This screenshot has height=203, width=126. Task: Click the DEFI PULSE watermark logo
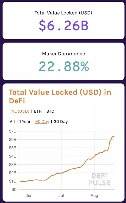[99, 179]
